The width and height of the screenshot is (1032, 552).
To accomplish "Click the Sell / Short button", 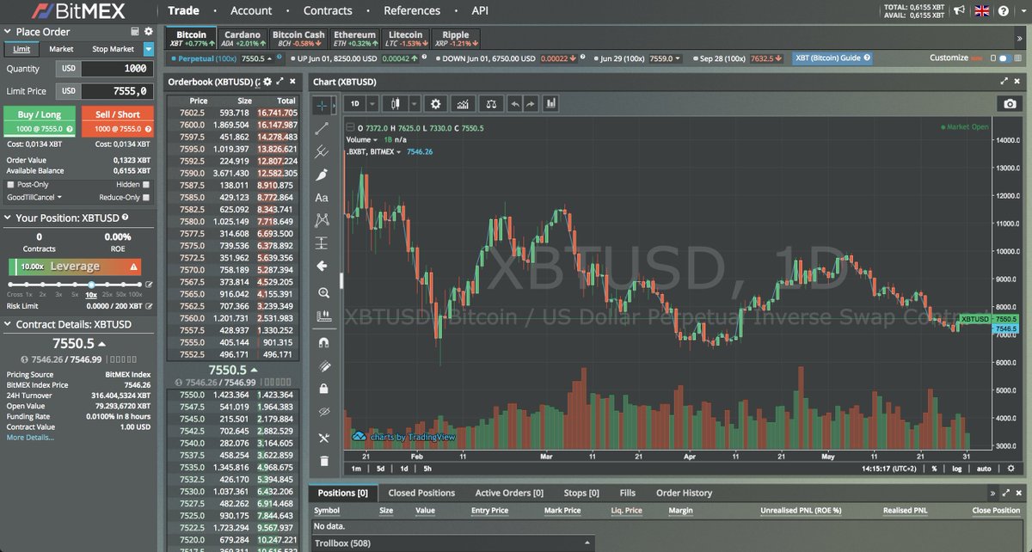I will tap(118, 120).
